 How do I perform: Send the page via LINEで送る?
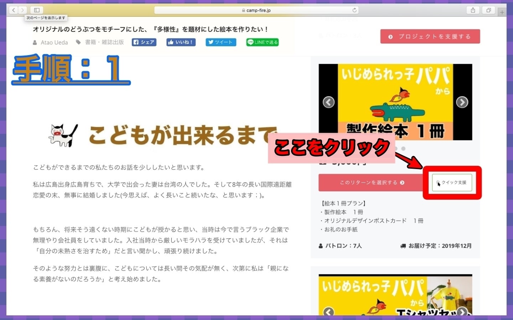click(263, 42)
